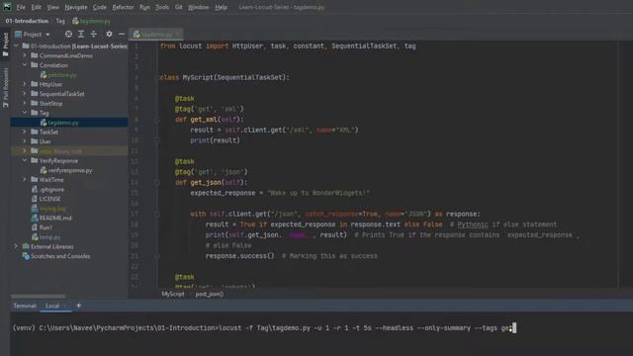
Task: Hide the Project tool window with minus icon
Action: tap(121, 35)
